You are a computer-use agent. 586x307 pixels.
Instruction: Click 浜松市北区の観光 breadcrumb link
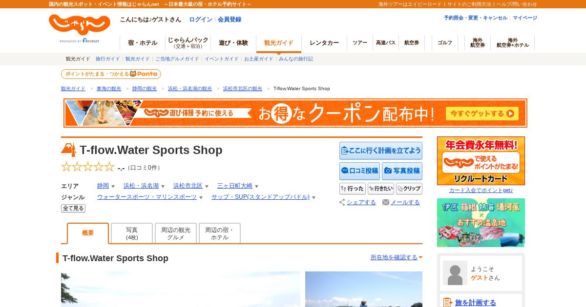pos(243,89)
